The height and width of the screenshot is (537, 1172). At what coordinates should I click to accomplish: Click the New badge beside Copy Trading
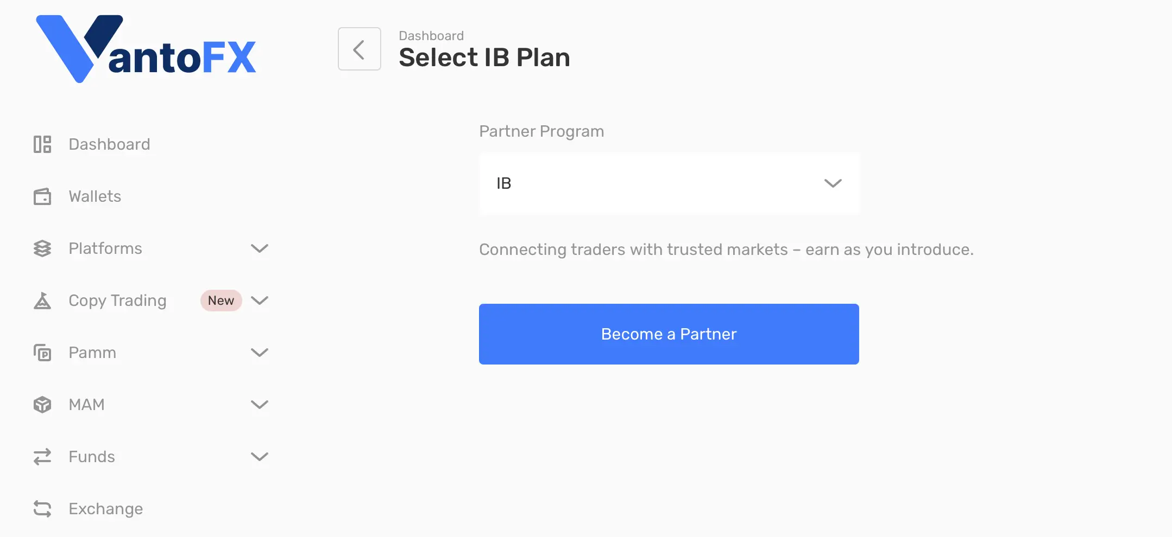coord(220,301)
